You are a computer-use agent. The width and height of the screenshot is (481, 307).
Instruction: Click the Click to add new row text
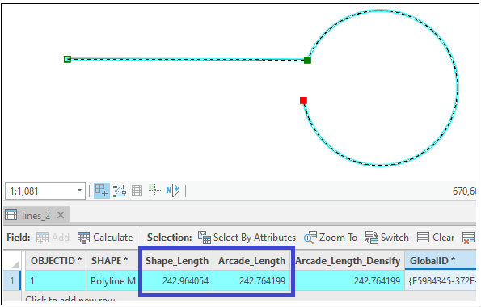(70, 299)
